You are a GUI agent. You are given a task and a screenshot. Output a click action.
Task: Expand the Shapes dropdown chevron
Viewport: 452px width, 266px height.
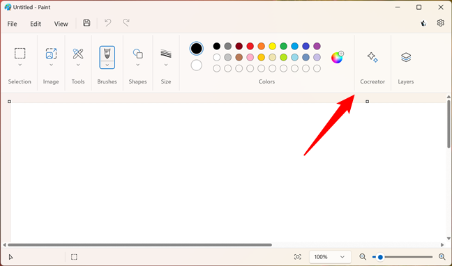point(138,65)
